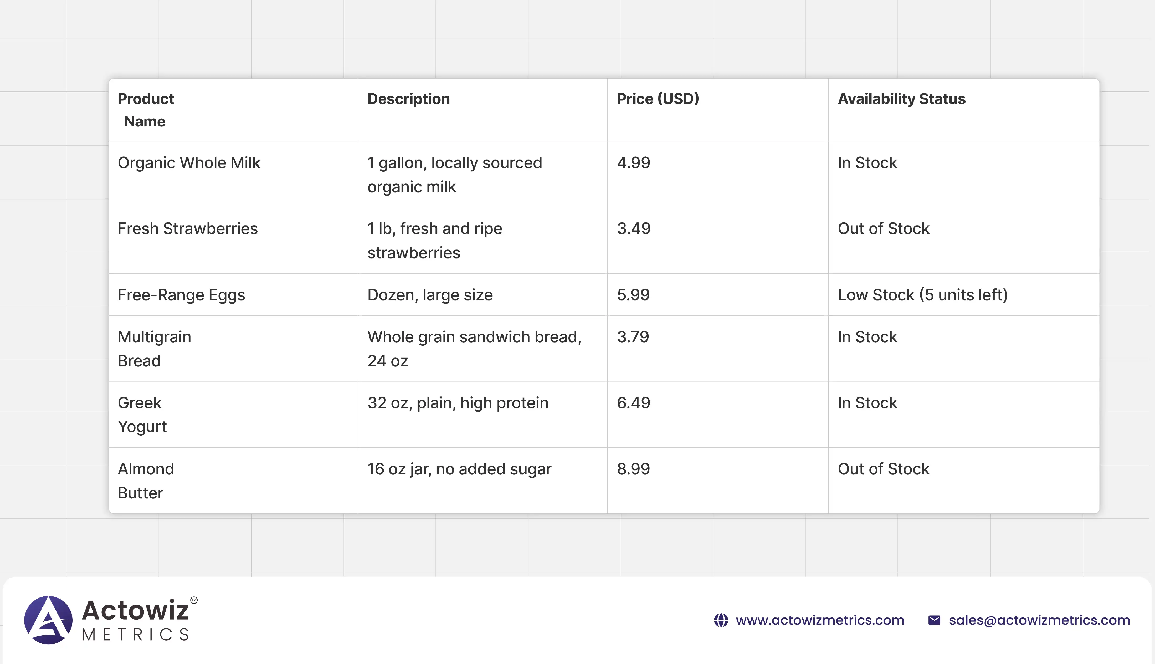Select the 8.99 price cell
The height and width of the screenshot is (664, 1155).
(x=633, y=469)
